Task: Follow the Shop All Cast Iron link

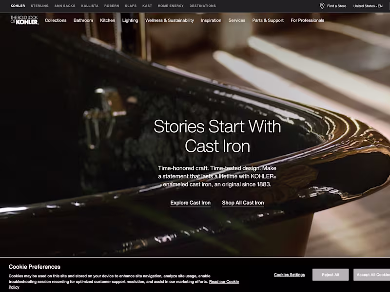Action: 243,203
